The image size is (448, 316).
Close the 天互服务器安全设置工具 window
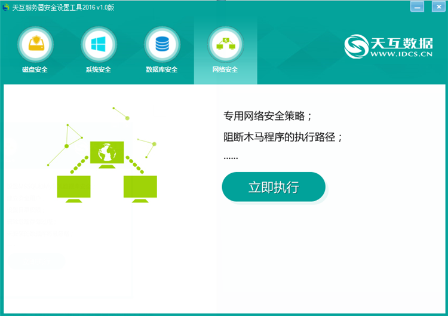click(x=438, y=7)
